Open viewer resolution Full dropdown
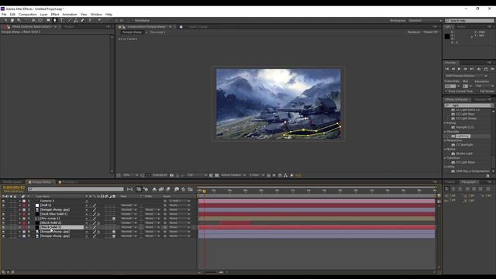 (x=197, y=175)
